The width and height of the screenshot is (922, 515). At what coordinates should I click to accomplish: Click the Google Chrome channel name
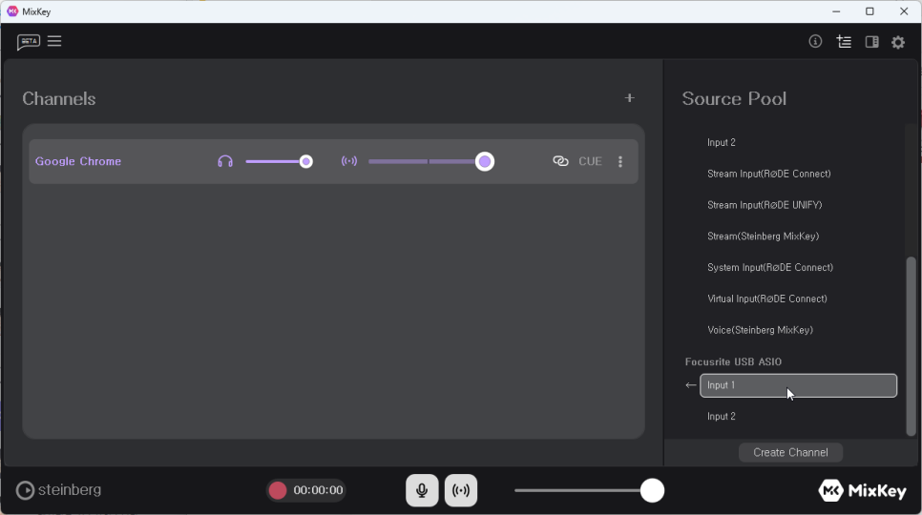click(78, 161)
